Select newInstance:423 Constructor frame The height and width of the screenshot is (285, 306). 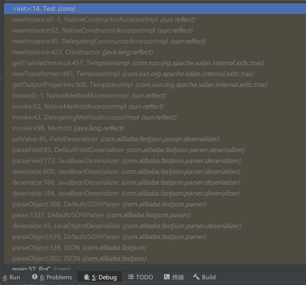[x=155, y=52]
